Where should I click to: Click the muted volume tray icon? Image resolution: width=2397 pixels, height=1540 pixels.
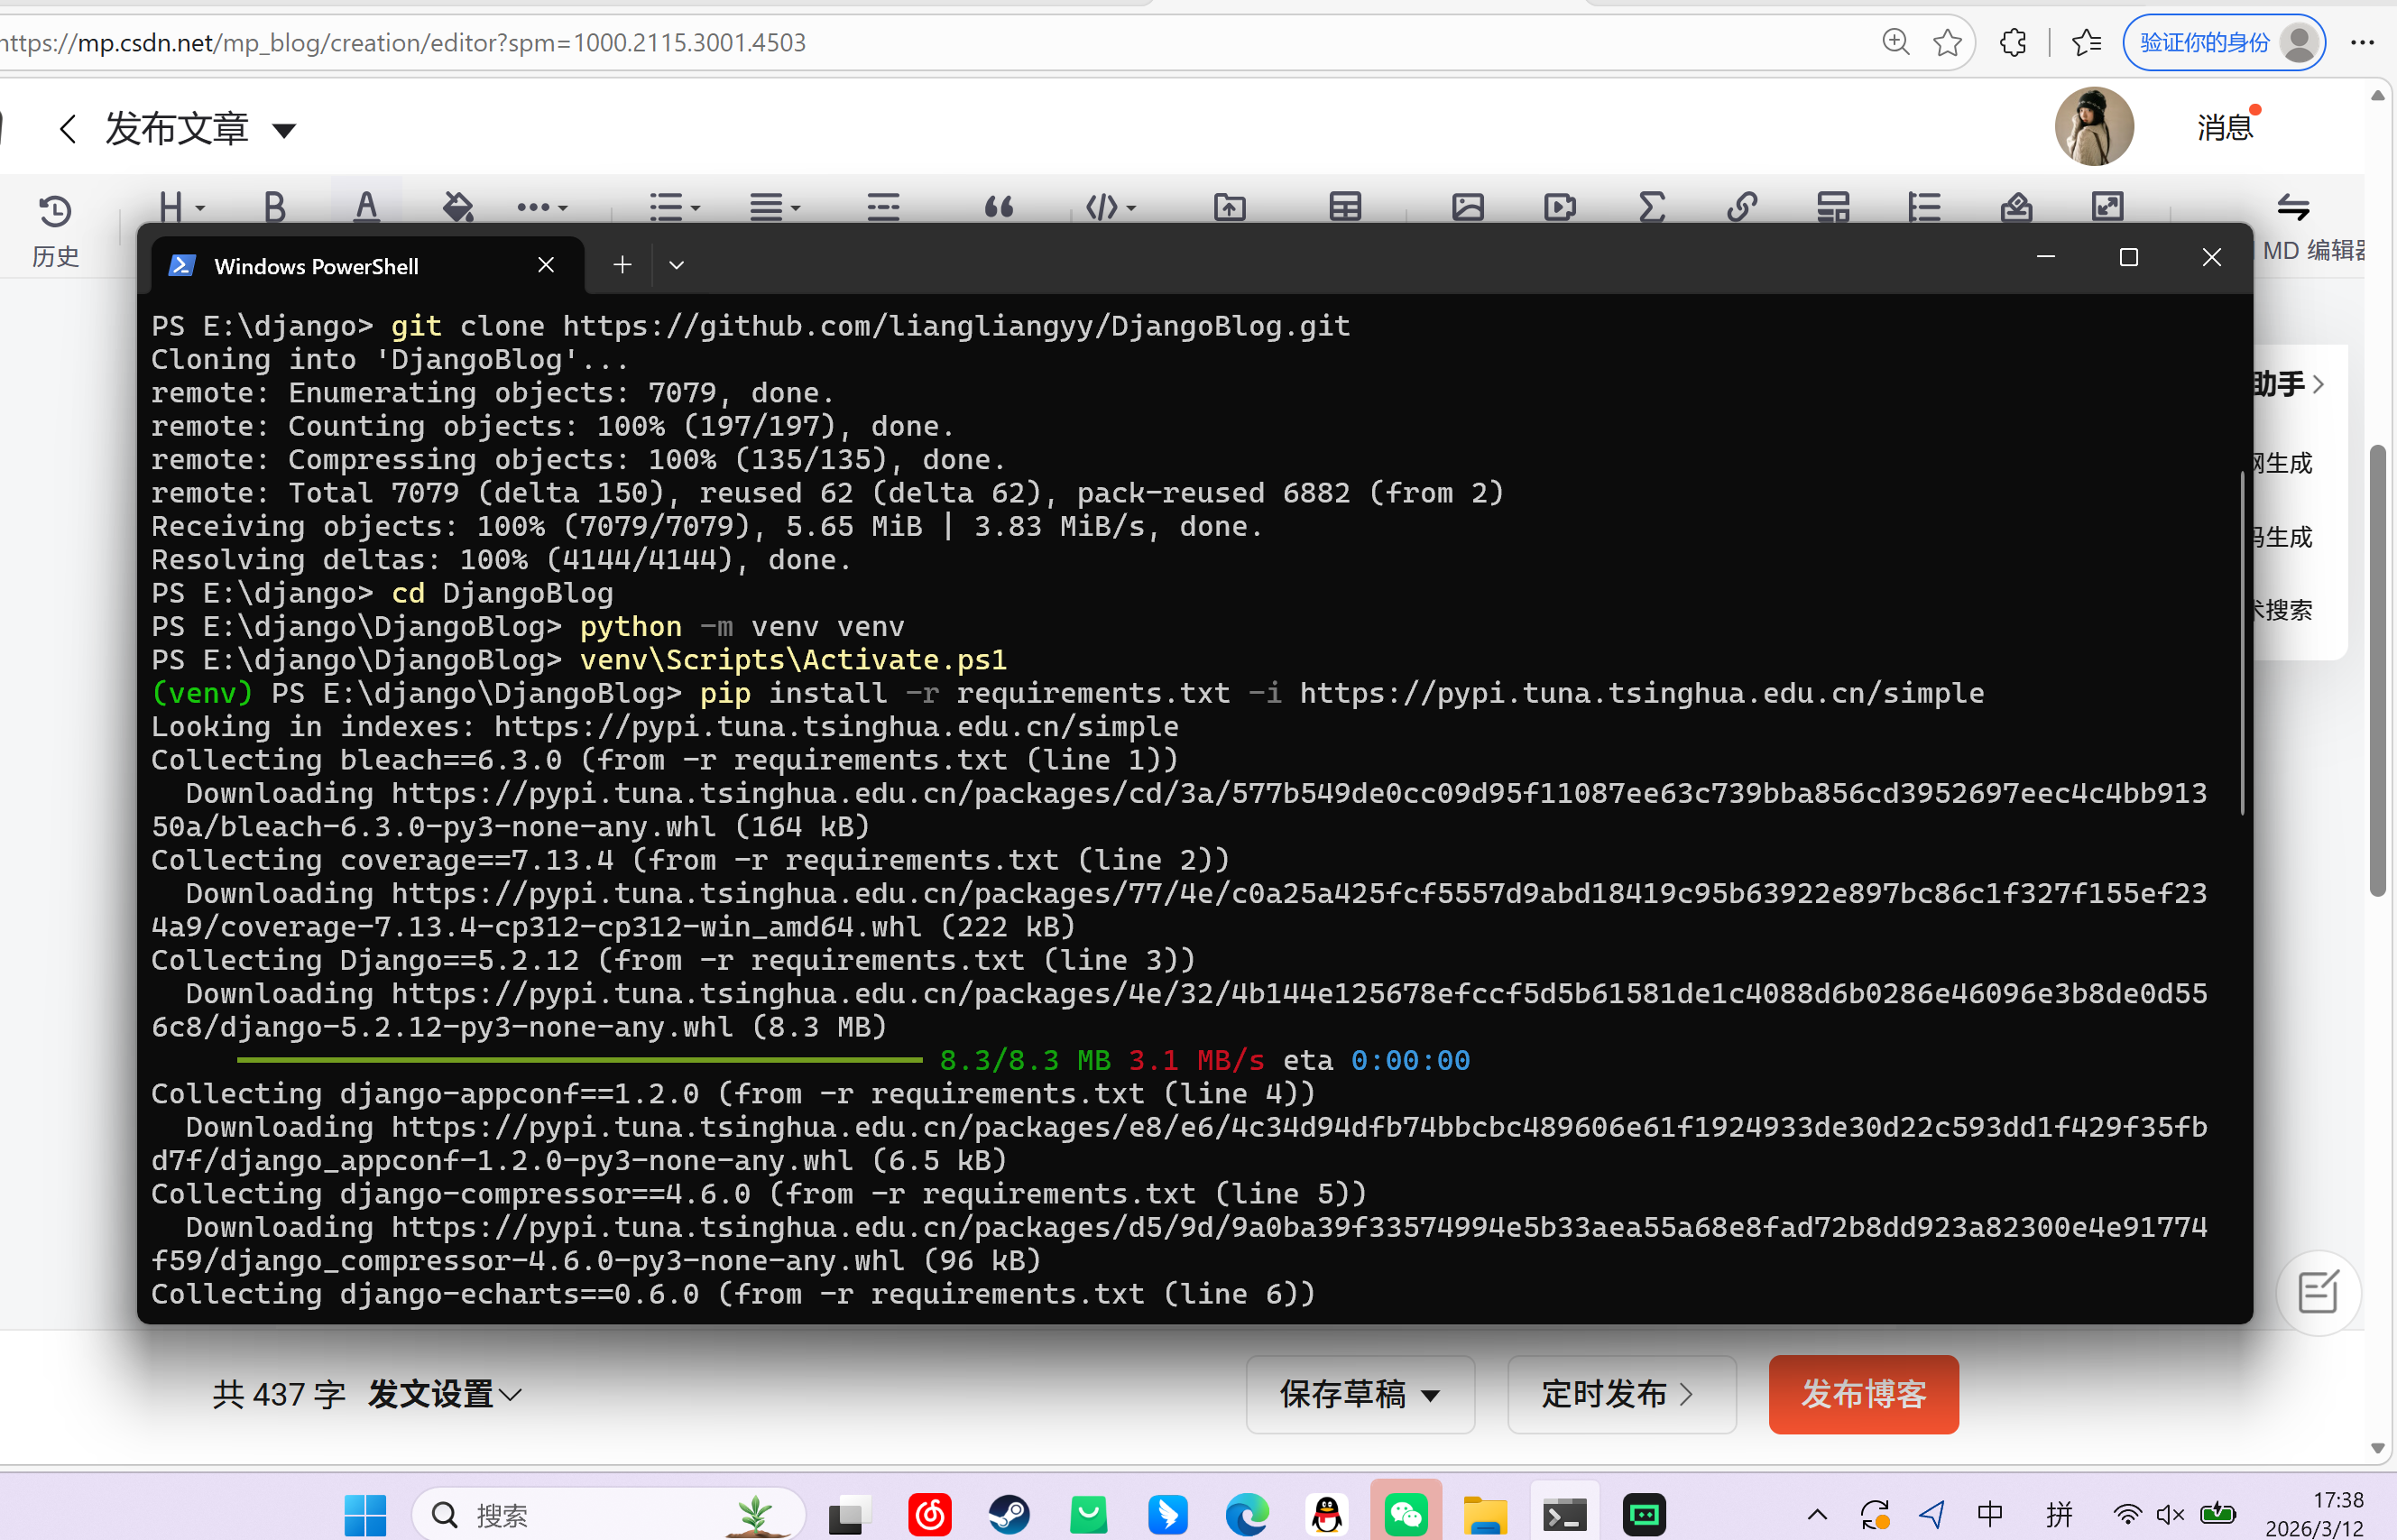click(2170, 1514)
